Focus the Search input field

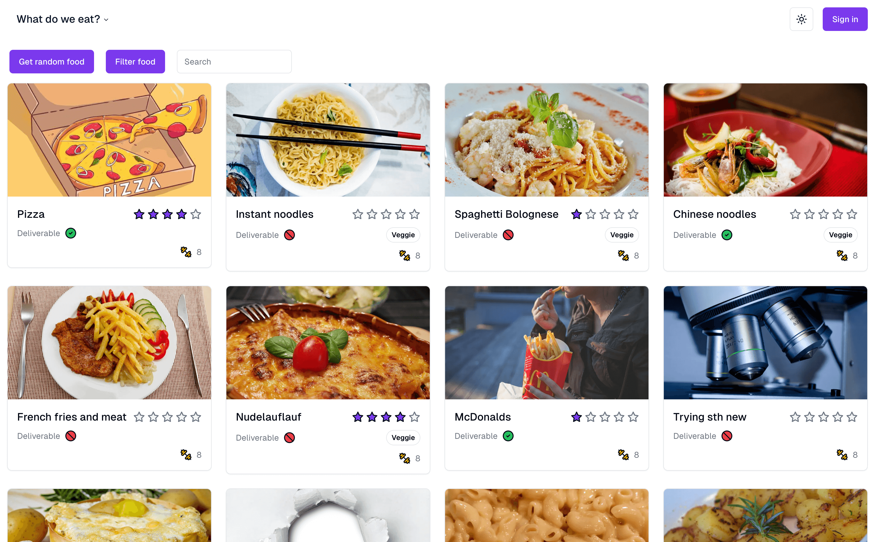[x=234, y=62]
